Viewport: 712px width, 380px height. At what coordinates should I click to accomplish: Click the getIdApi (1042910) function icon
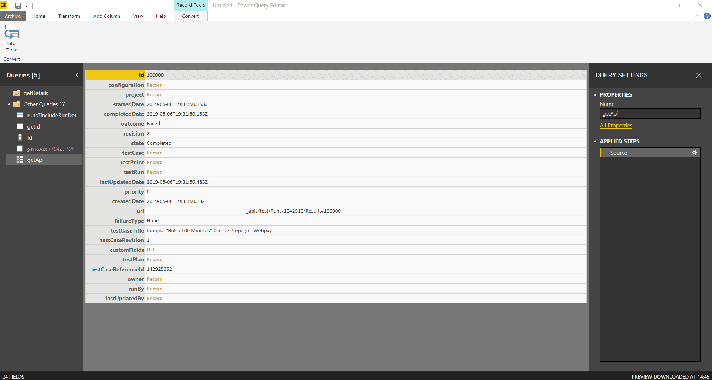[20, 149]
